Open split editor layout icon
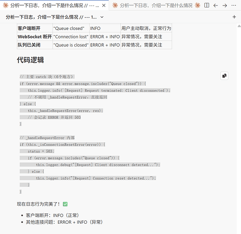This screenshot has height=234, width=241. 207,6
